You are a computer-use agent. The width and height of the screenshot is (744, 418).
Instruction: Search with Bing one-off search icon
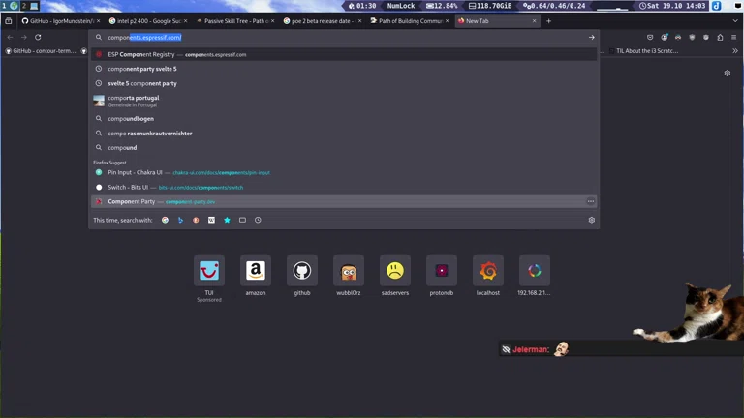(x=180, y=221)
